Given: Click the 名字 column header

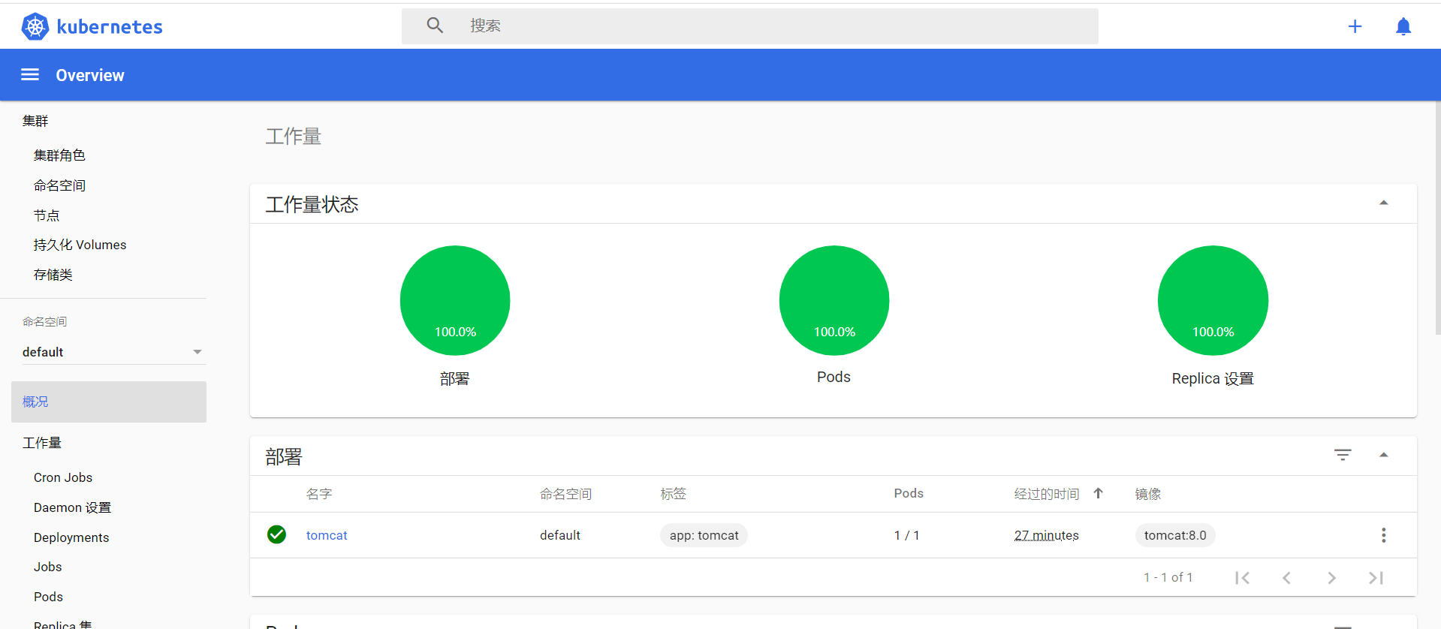Looking at the screenshot, I should pyautogui.click(x=319, y=494).
